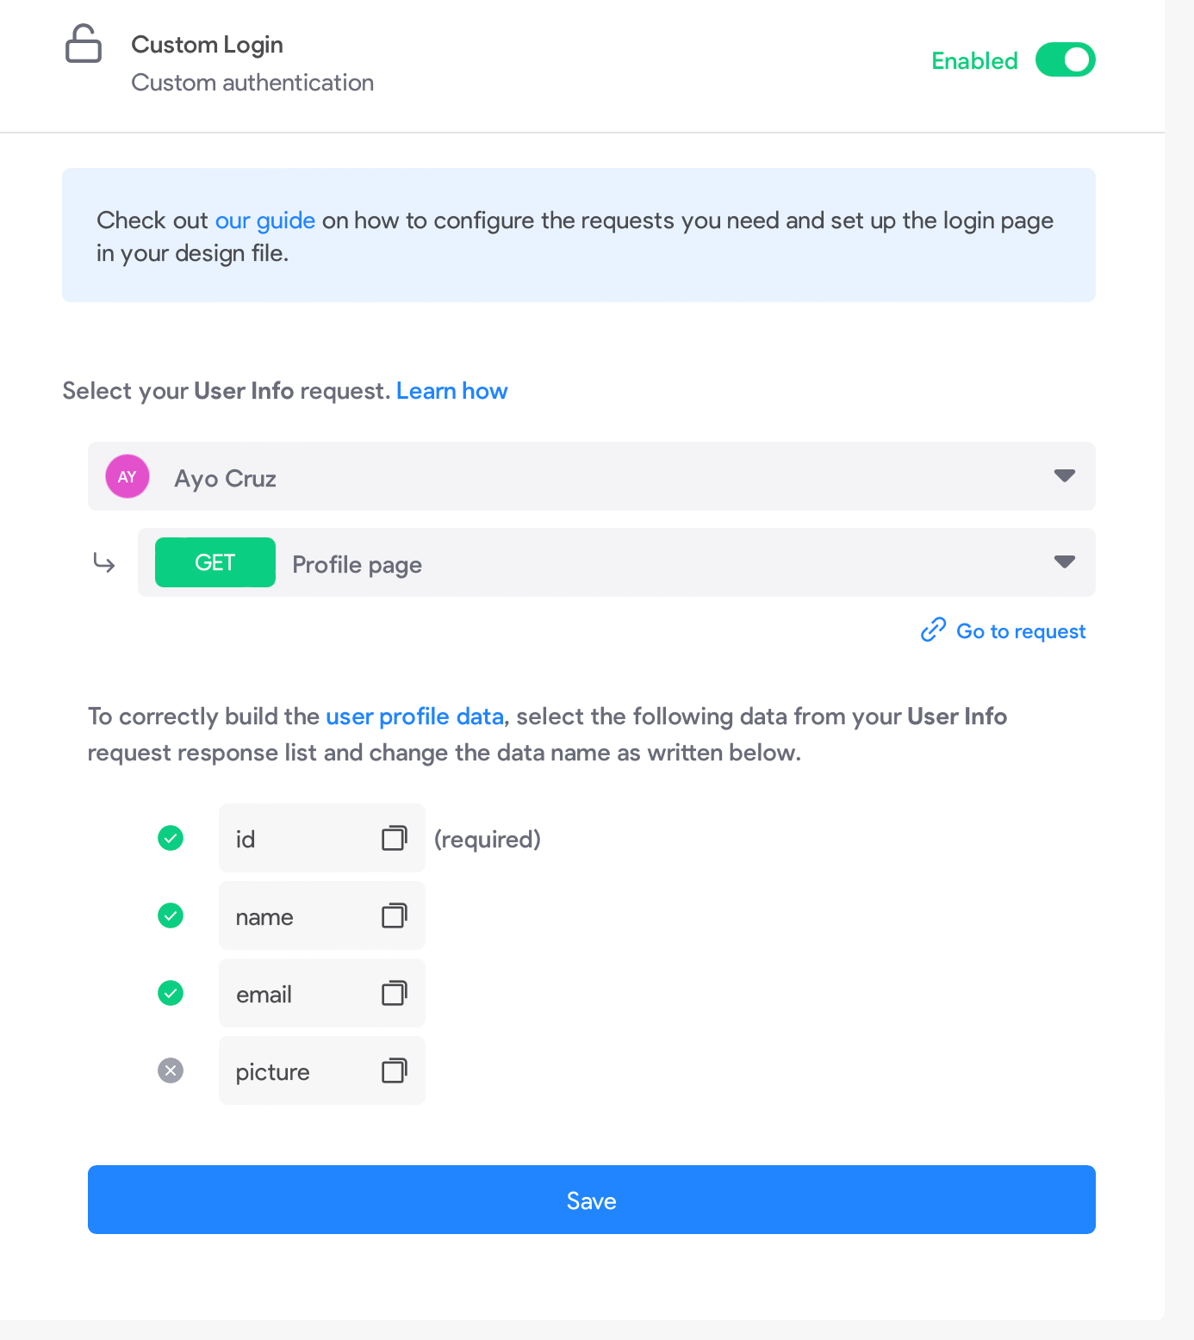Image resolution: width=1194 pixels, height=1340 pixels.
Task: Click the Custom Login padlock icon
Action: (84, 44)
